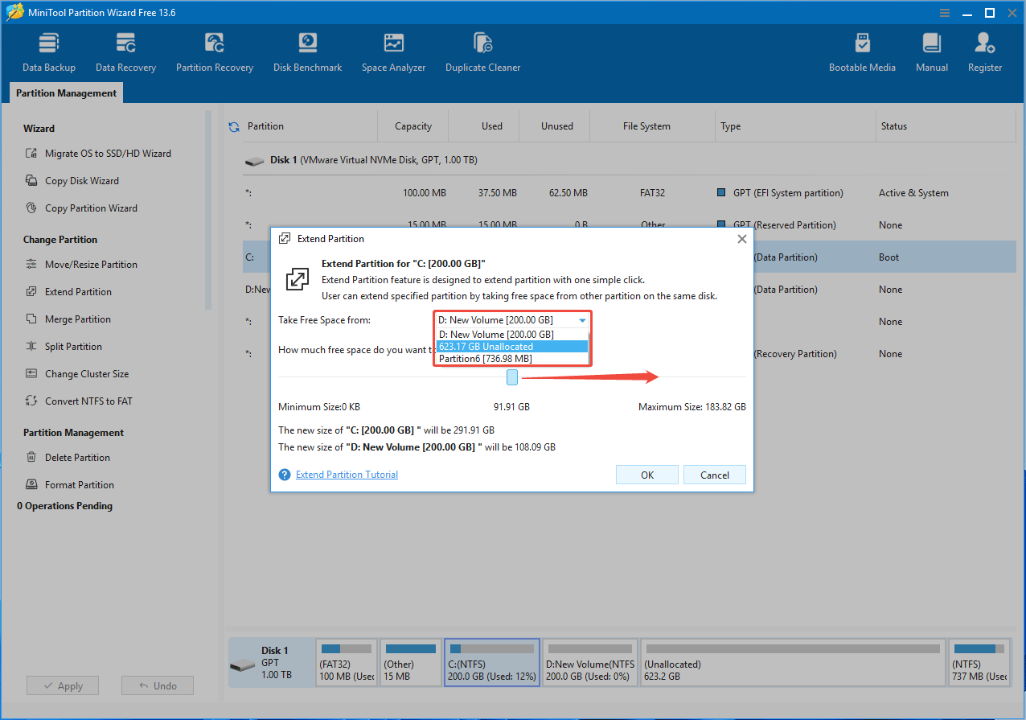Select the D:New Volume block in disk map
The width and height of the screenshot is (1026, 720).
point(590,663)
